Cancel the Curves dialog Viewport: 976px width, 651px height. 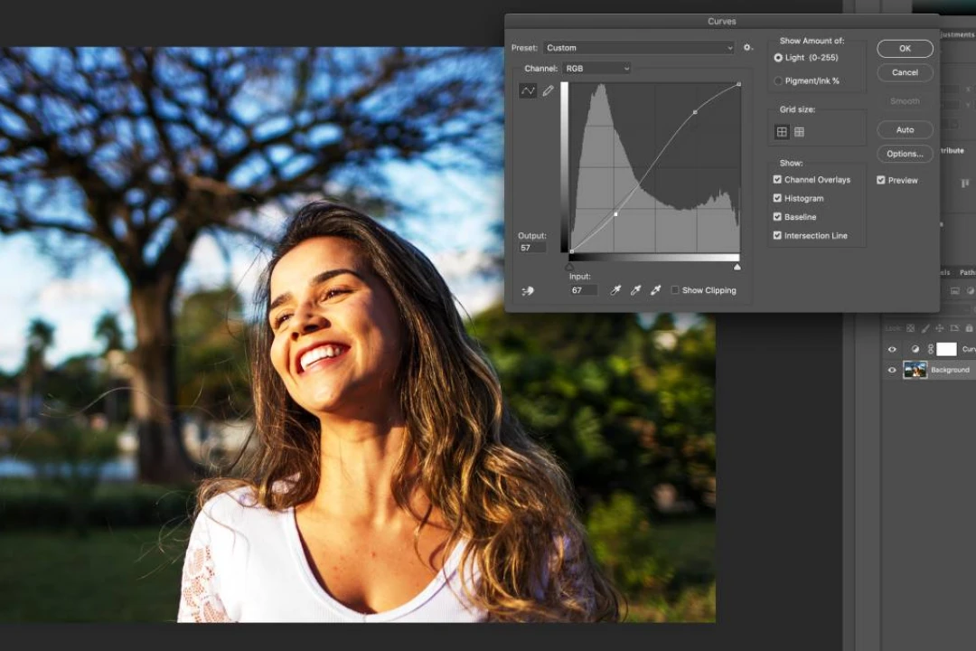click(905, 73)
